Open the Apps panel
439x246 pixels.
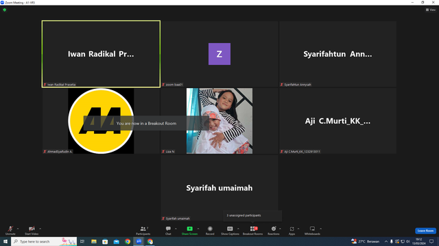(x=292, y=231)
